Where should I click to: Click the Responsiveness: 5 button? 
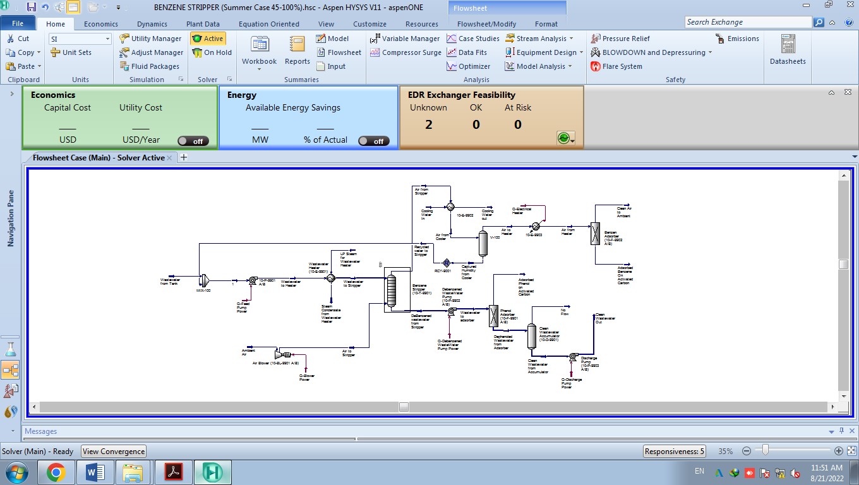(x=675, y=452)
